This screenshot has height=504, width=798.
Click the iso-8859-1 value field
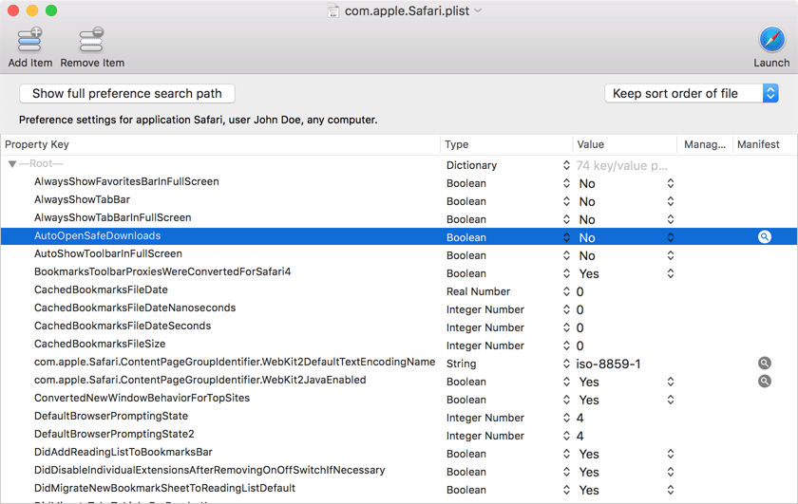pos(608,364)
